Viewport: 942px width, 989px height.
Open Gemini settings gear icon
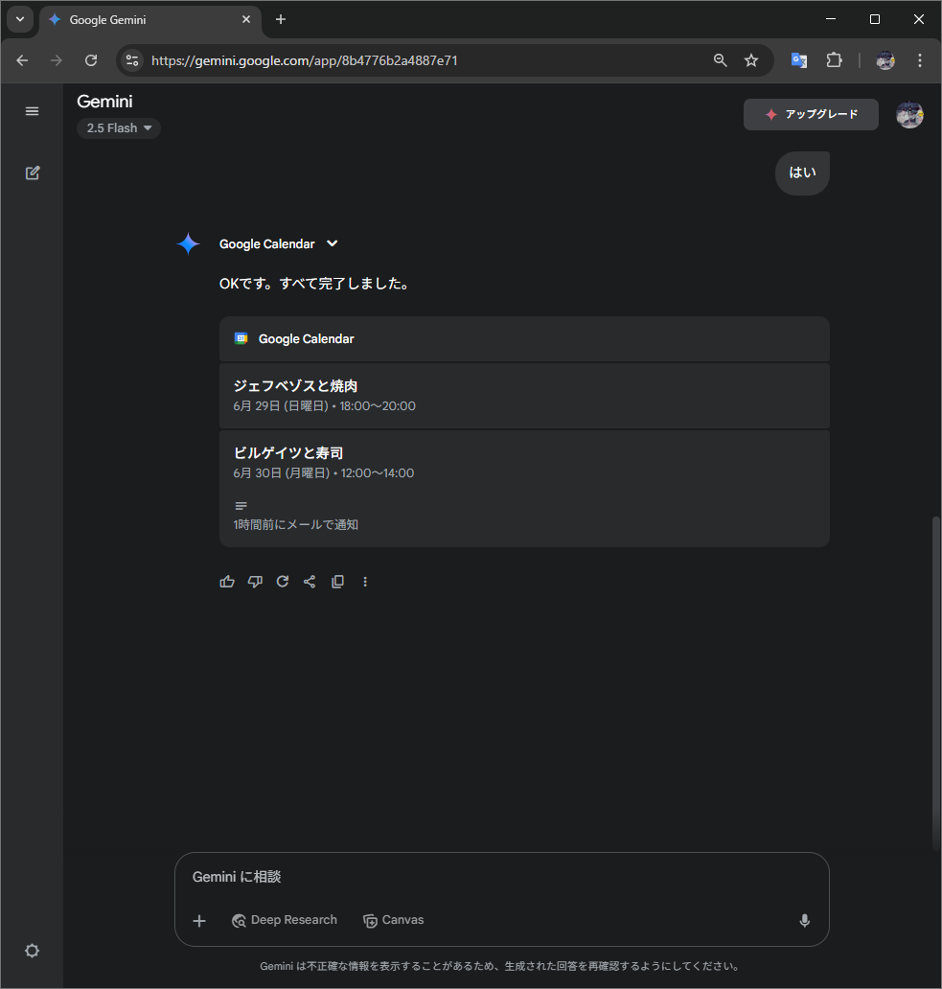[33, 951]
